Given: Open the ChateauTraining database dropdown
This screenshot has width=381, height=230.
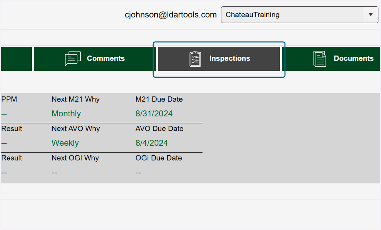Looking at the screenshot, I should coord(299,15).
